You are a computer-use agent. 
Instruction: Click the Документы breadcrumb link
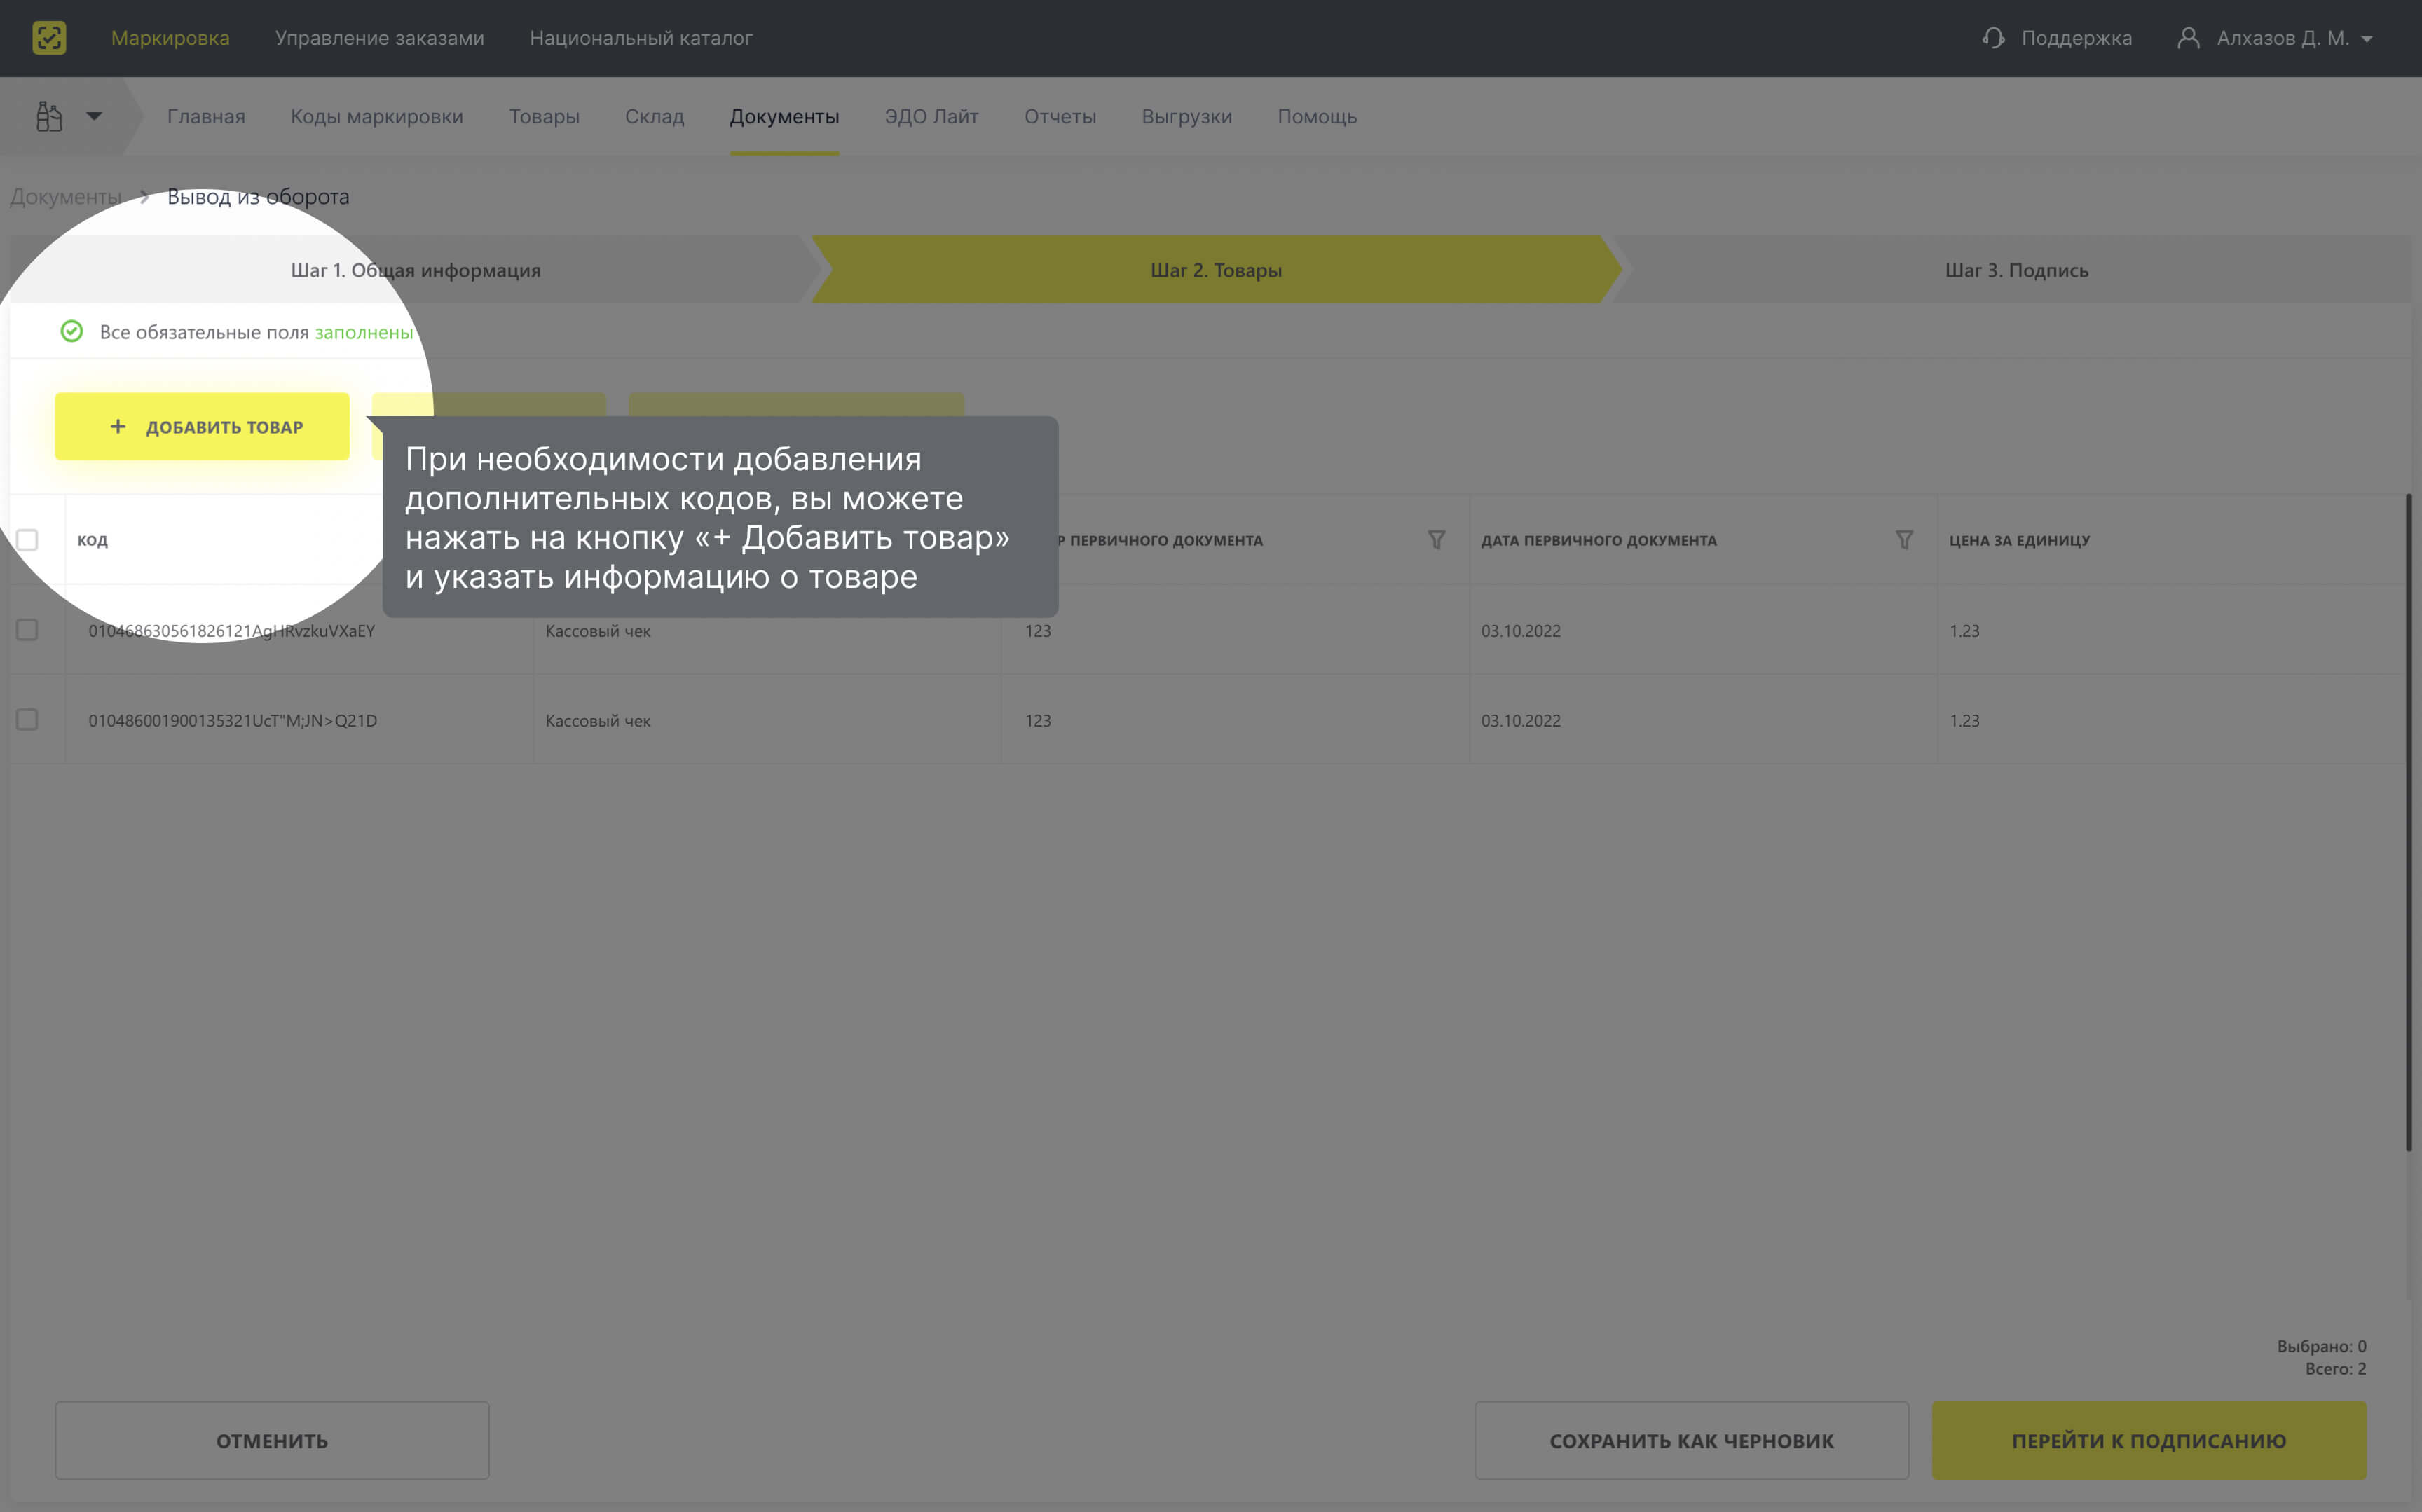point(65,197)
